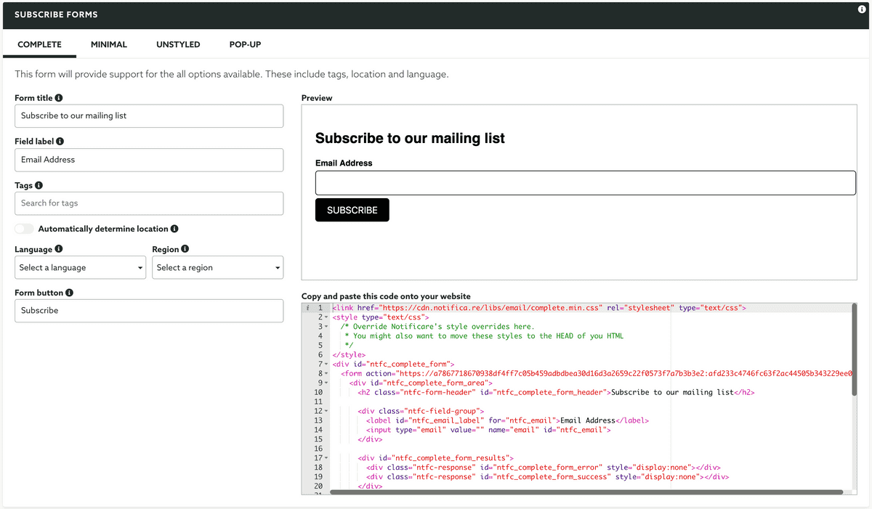872x509 pixels.
Task: Switch to the Complete tab
Action: (x=39, y=44)
